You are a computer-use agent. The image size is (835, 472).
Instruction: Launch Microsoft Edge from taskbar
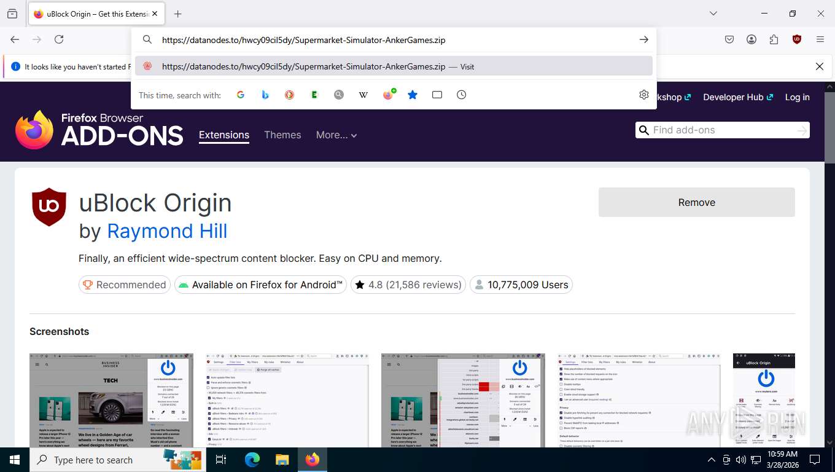(252, 460)
